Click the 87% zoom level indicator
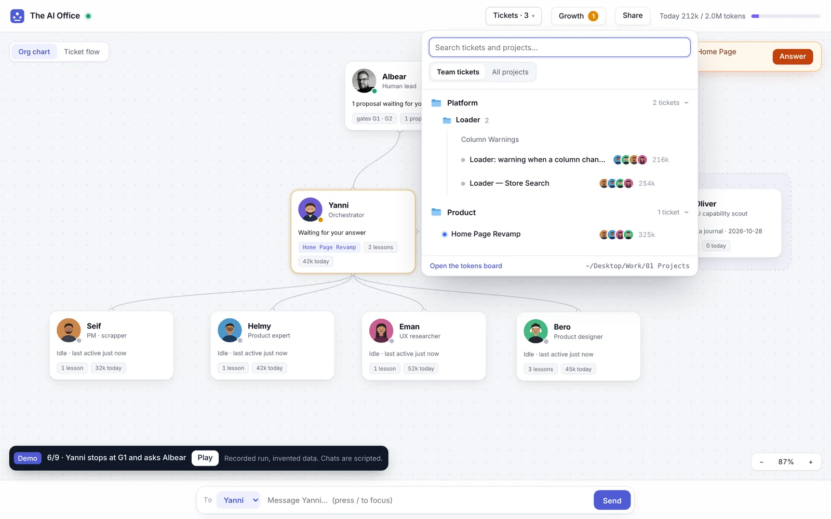The image size is (831, 519). click(x=786, y=462)
